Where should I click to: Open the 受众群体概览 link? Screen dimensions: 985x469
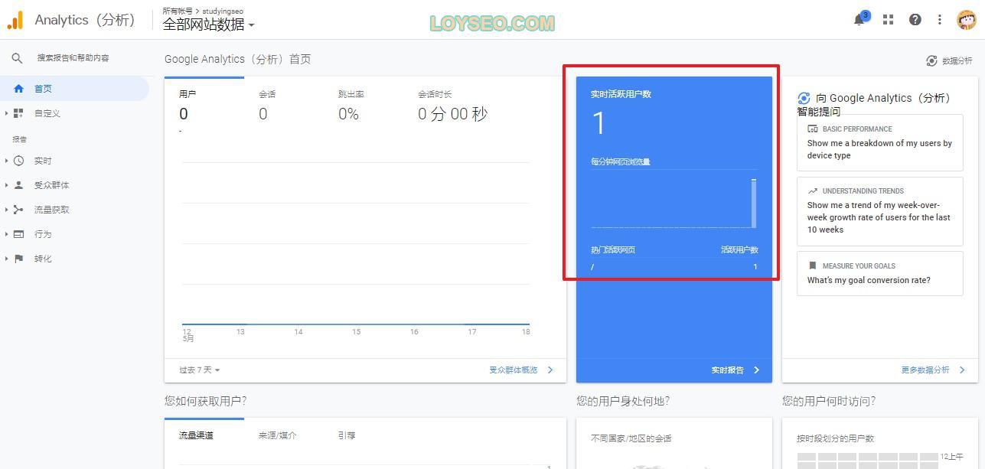514,370
